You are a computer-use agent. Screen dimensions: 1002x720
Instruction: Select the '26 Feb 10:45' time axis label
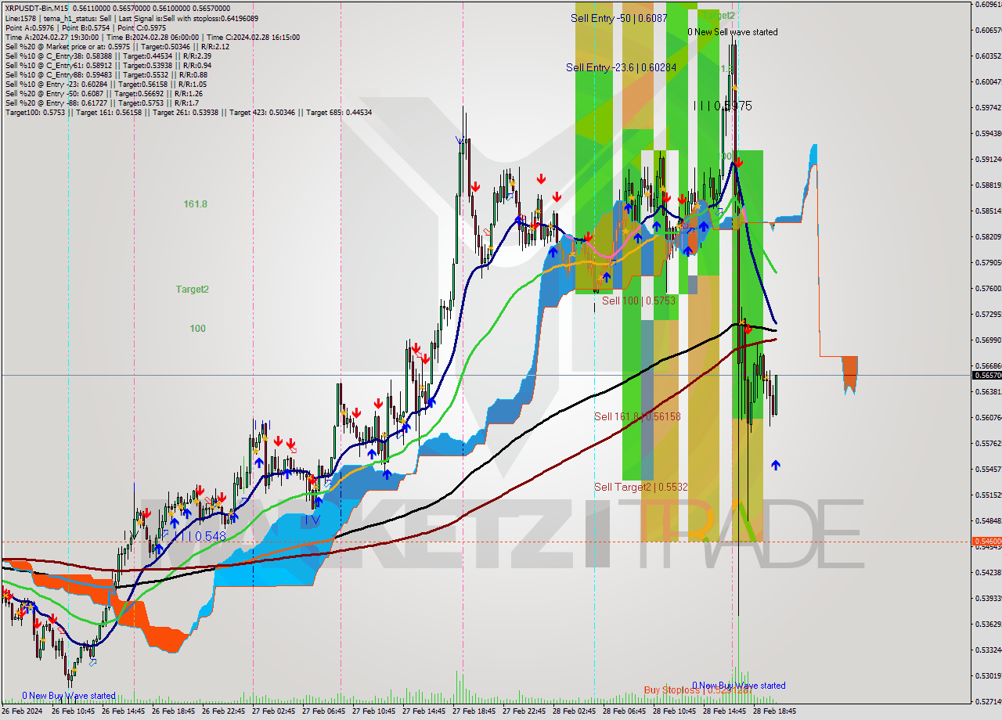[73, 712]
